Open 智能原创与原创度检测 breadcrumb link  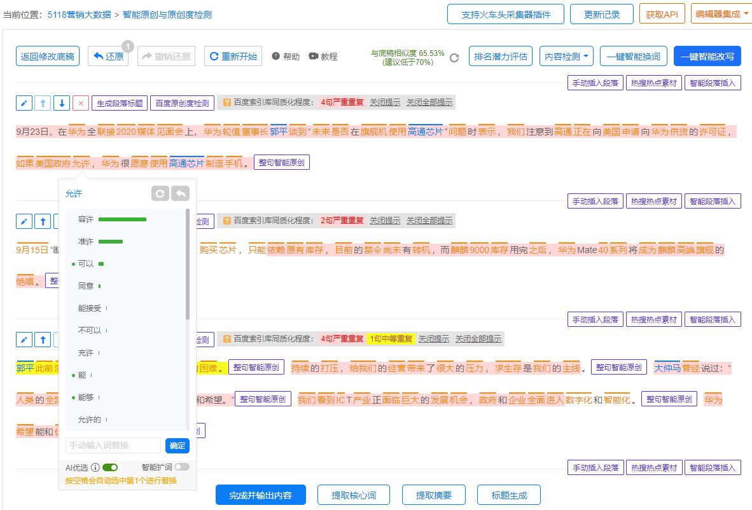click(x=167, y=15)
